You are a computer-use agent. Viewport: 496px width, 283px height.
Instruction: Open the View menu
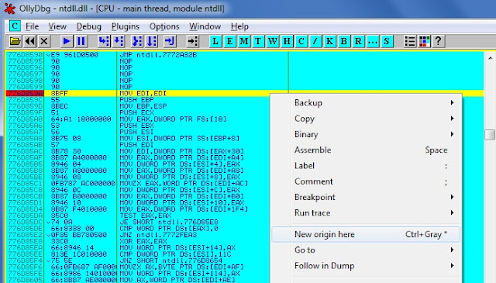[57, 26]
